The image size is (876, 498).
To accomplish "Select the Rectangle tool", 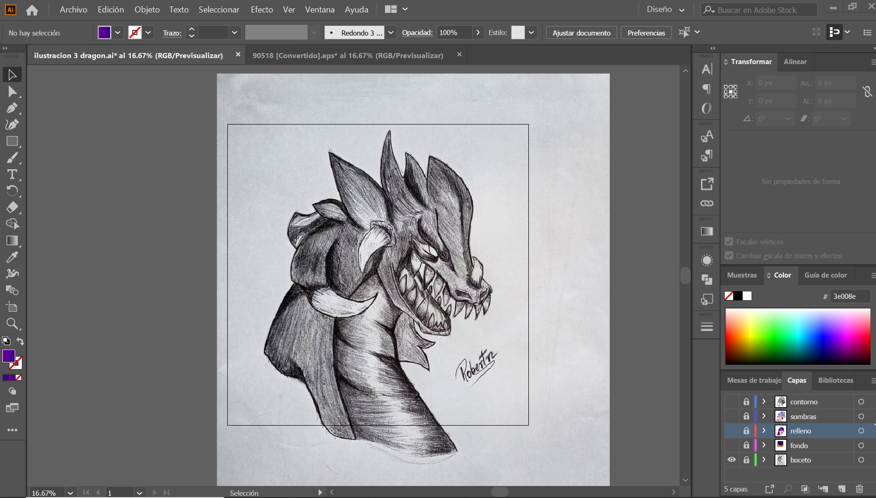I will pyautogui.click(x=12, y=141).
